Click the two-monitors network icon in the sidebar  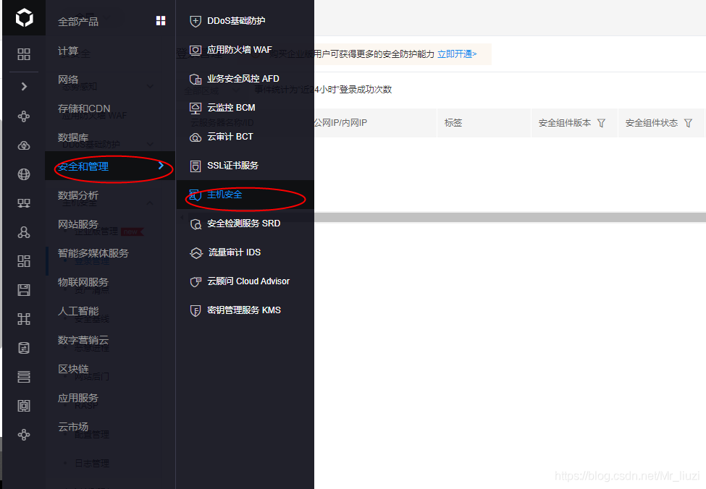click(x=24, y=203)
